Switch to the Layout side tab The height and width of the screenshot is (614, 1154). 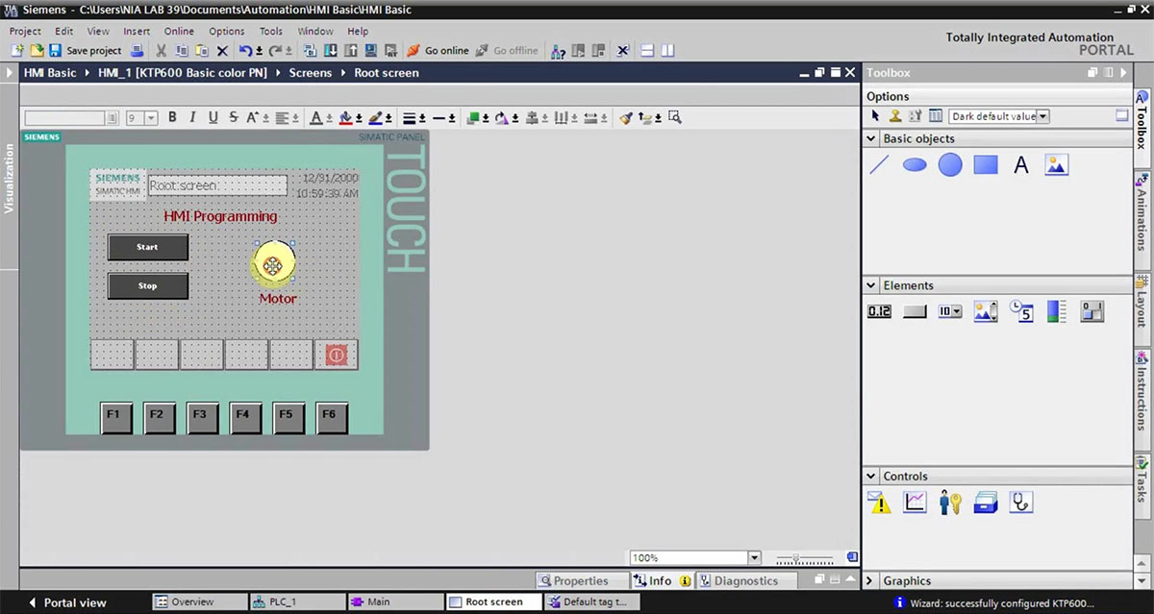1142,305
